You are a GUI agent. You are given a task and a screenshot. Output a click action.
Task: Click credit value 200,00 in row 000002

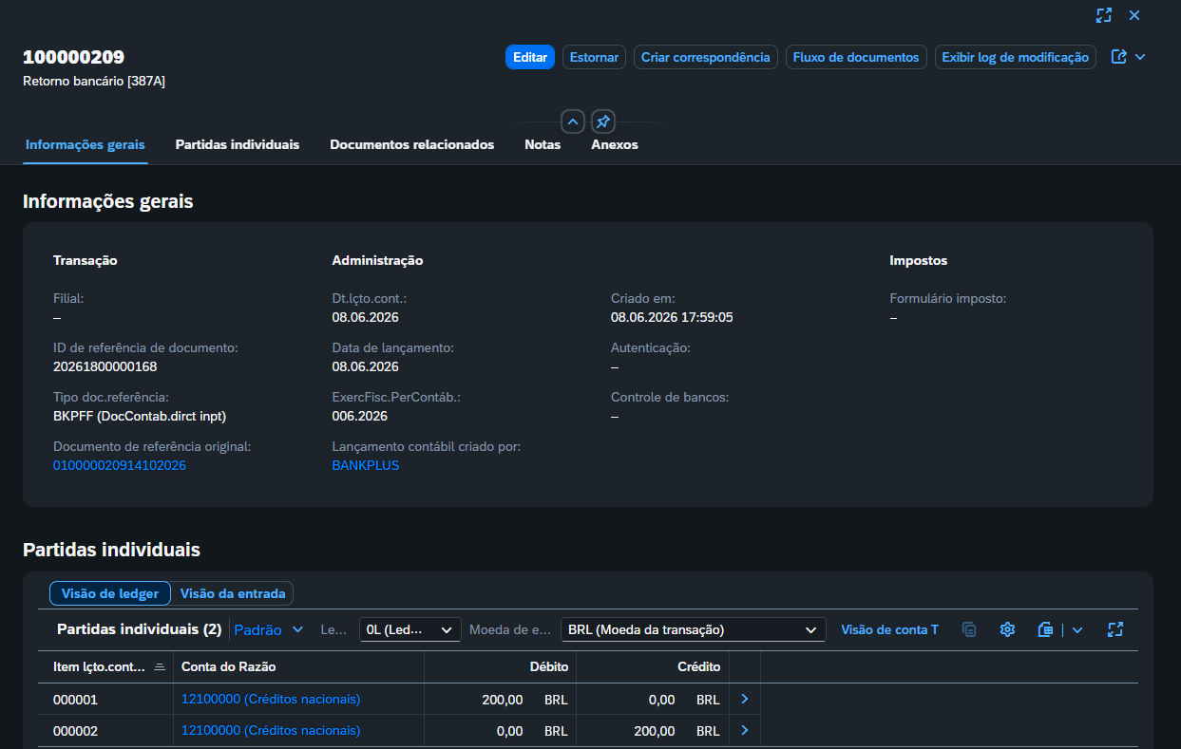655,731
